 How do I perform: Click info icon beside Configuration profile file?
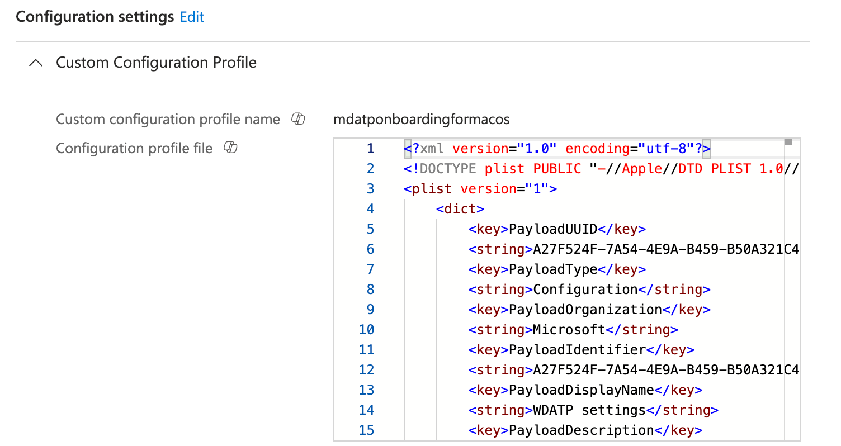click(x=231, y=148)
